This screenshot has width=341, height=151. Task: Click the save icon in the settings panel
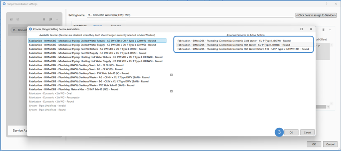pyautogui.click(x=11, y=19)
